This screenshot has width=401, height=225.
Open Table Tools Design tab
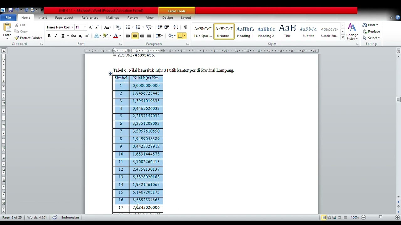click(x=167, y=17)
